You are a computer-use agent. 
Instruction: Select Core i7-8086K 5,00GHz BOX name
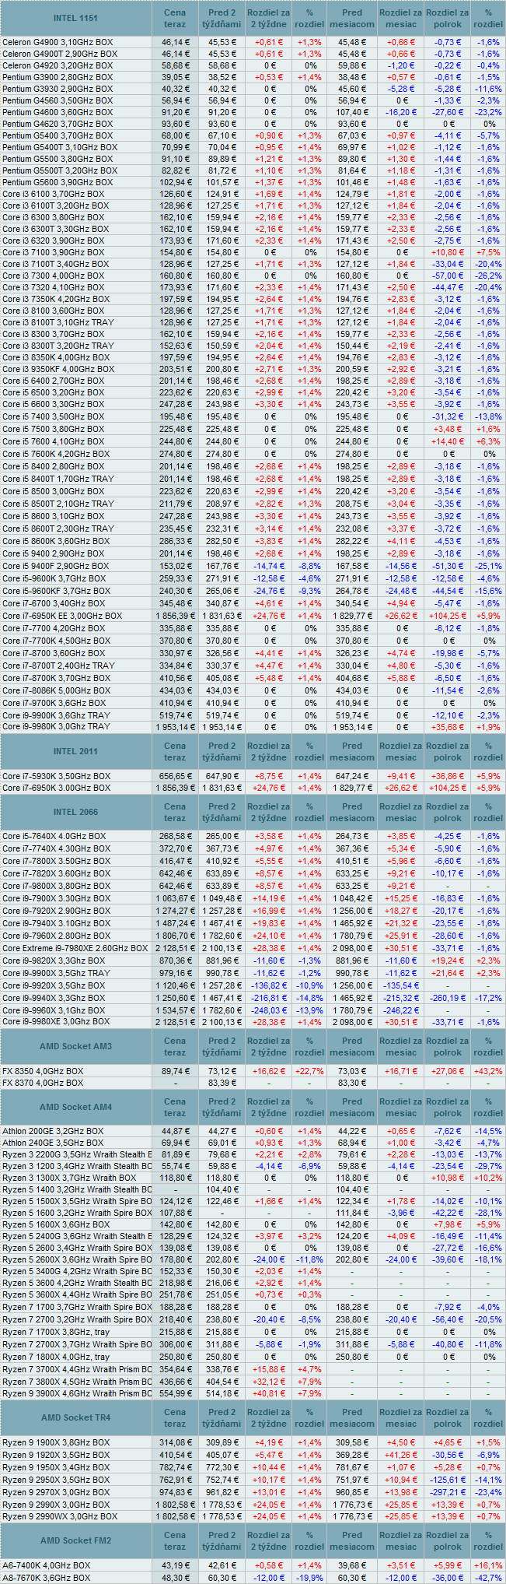click(56, 690)
